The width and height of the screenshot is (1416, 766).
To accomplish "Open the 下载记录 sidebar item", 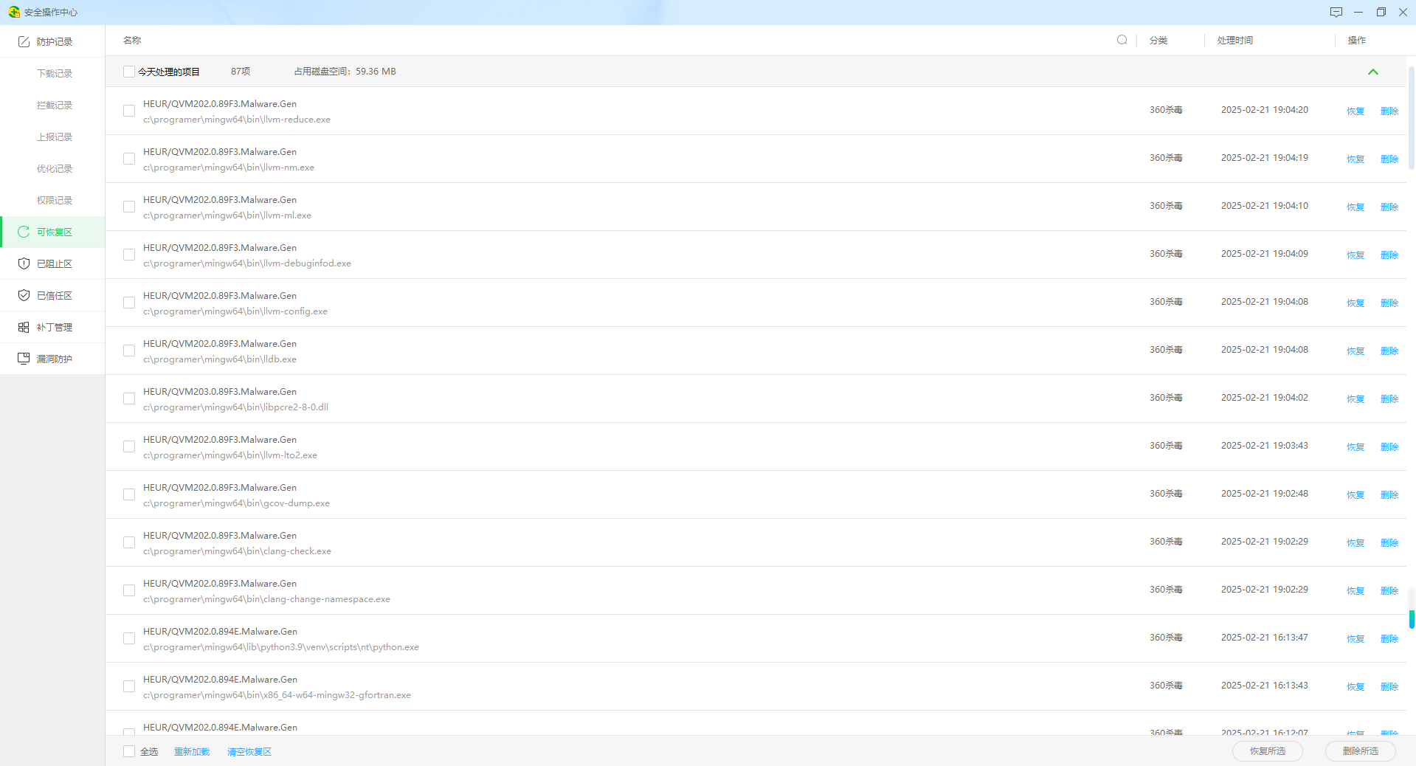I will click(55, 74).
